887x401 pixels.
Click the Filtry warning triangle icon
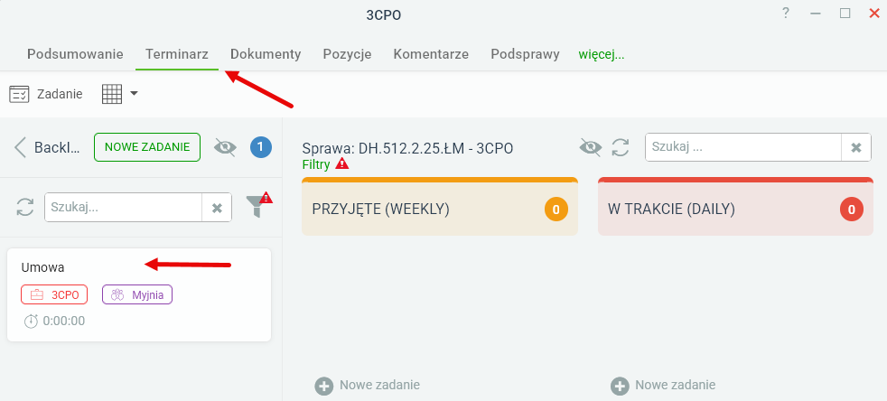click(342, 163)
